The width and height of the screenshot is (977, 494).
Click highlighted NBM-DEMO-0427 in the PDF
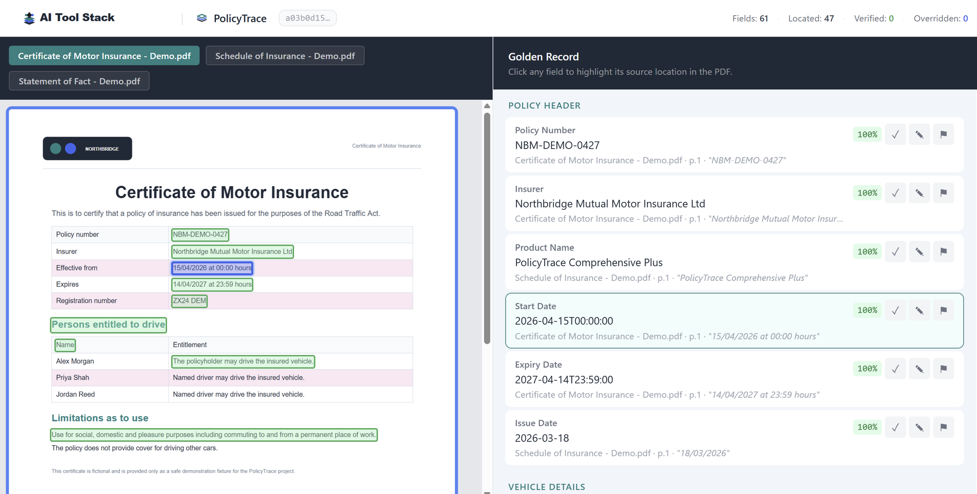[200, 235]
